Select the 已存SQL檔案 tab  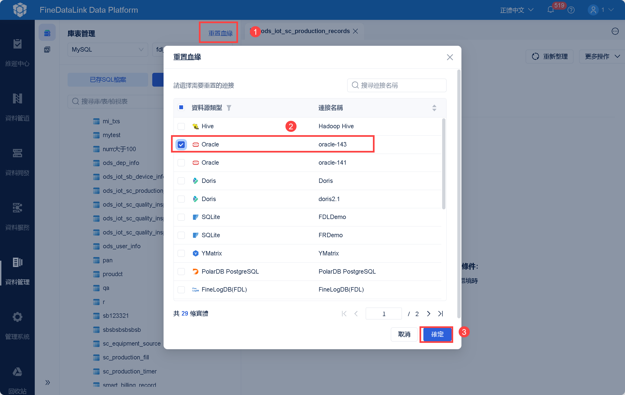[x=108, y=80]
